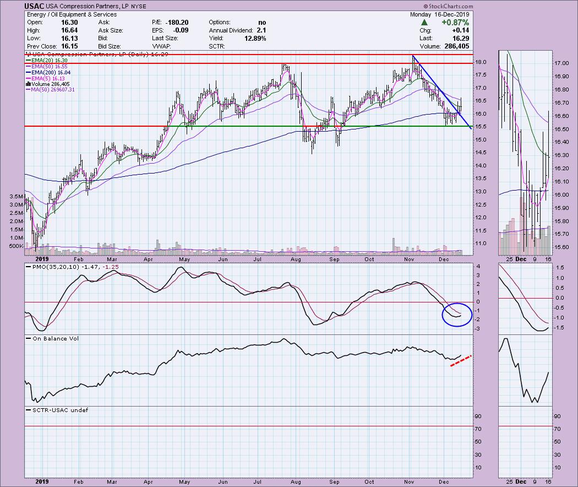Click the 15.5 price axis label
This screenshot has height=487, width=578.
click(481, 127)
